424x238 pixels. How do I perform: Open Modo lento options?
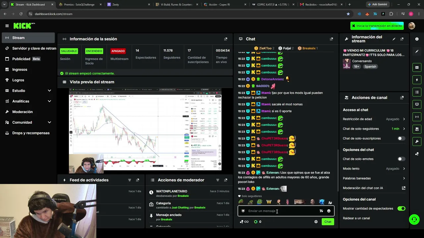(374, 169)
